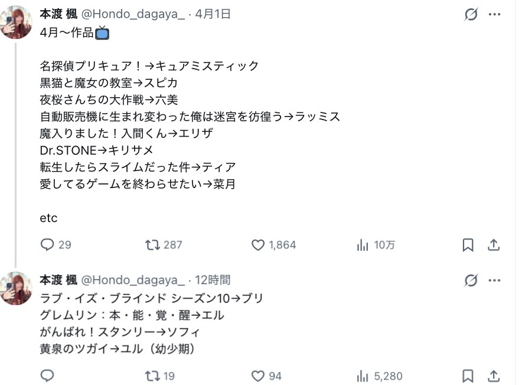522x385 pixels.
Task: Open the 12時間 timestamp link
Action: [213, 280]
